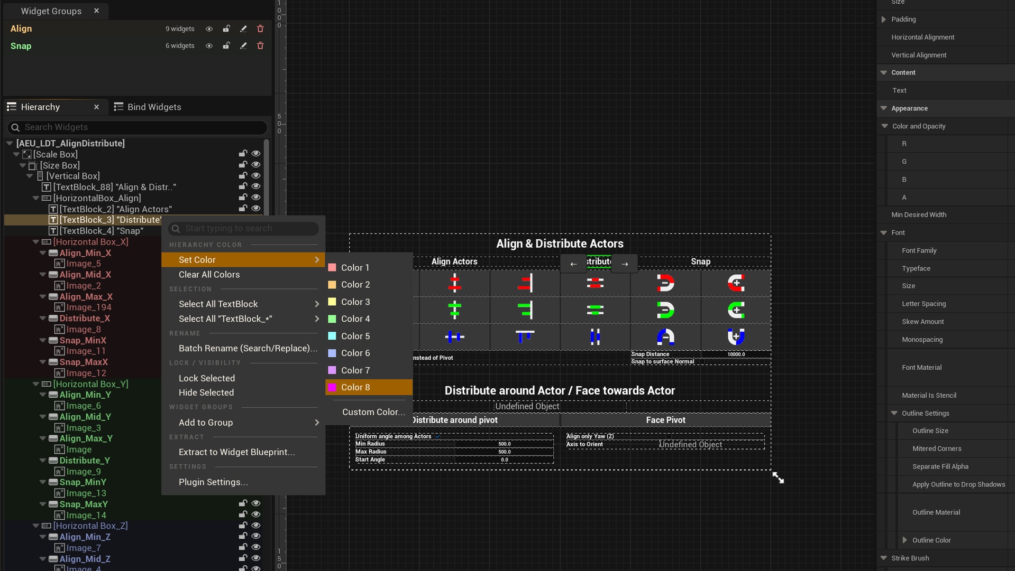Open Batch Rename (Search/Replace)
Viewport: 1015px width, 571px height.
coord(243,348)
